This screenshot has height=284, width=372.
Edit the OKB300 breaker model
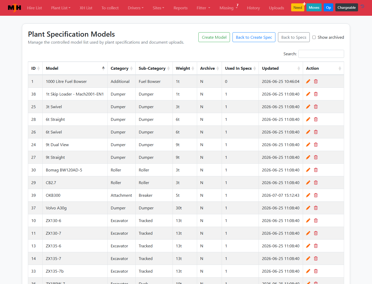click(x=308, y=195)
